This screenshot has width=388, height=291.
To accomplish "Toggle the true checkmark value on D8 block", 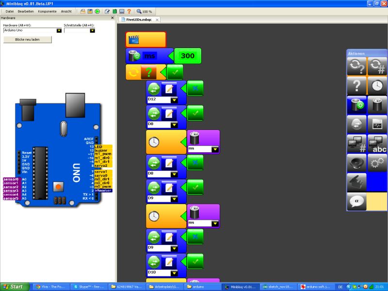I will coord(195,113).
